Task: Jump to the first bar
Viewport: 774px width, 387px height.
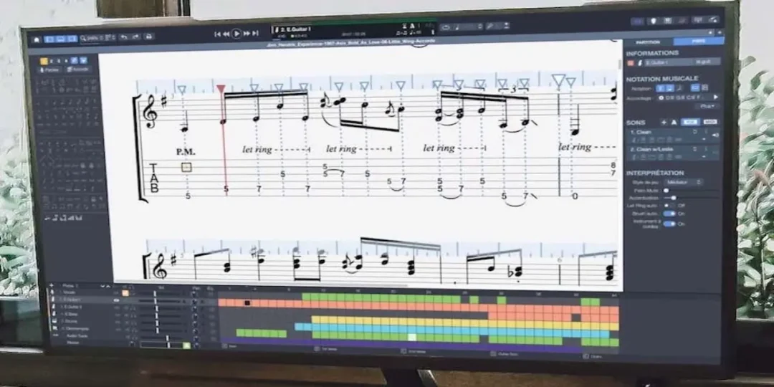Action: tap(218, 34)
